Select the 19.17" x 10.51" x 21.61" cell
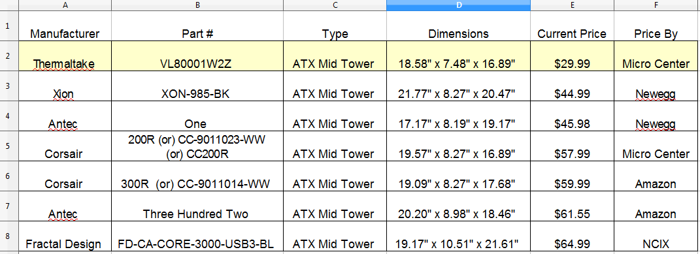Screen dimensions: 700x254 coord(458,236)
